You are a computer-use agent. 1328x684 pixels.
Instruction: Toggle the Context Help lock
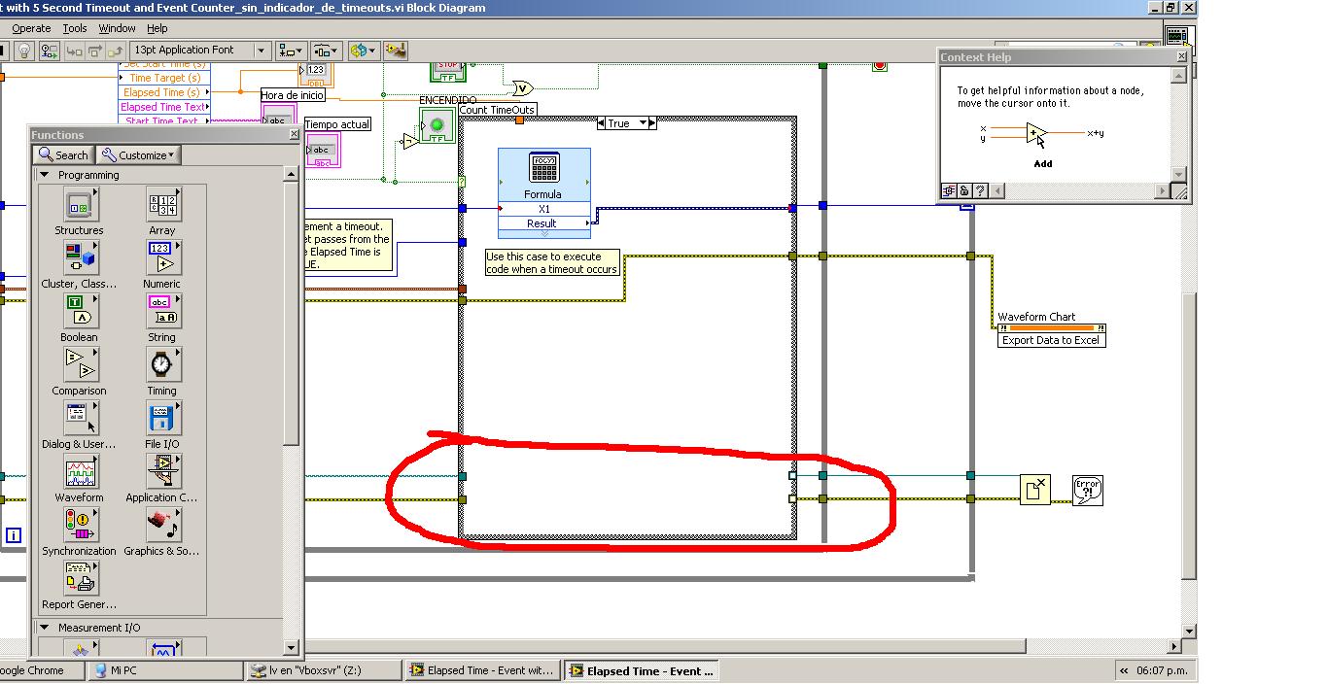coord(965,191)
